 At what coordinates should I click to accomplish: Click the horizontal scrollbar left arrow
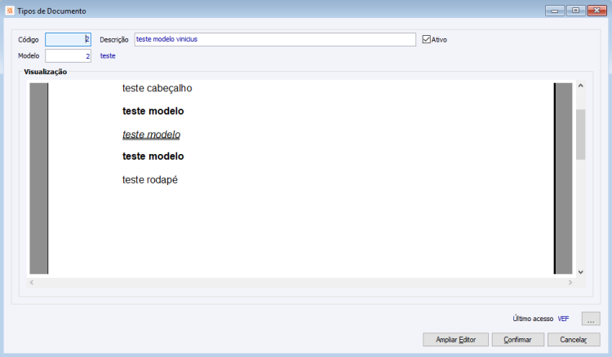coord(32,283)
